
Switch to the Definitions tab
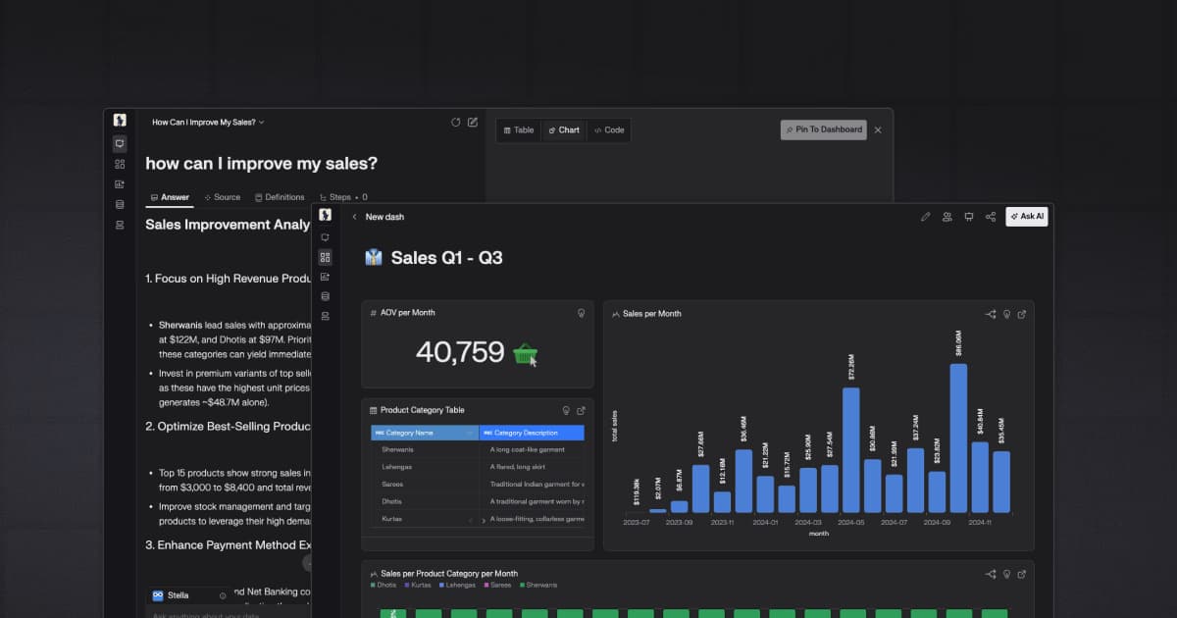pos(280,197)
